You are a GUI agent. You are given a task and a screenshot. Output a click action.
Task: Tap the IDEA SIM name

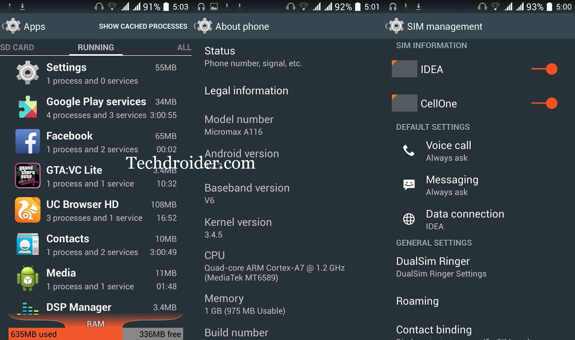coord(432,69)
